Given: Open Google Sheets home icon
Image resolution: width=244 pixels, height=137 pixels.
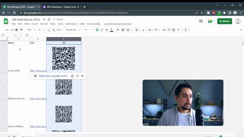Looking at the screenshot, I should 6,21.
